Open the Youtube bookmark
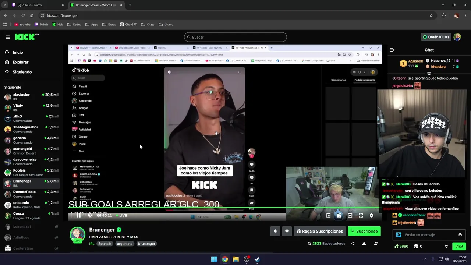 [22, 25]
